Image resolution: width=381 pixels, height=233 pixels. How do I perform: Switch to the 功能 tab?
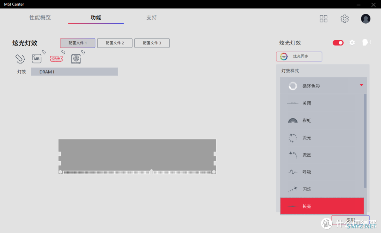(x=96, y=18)
